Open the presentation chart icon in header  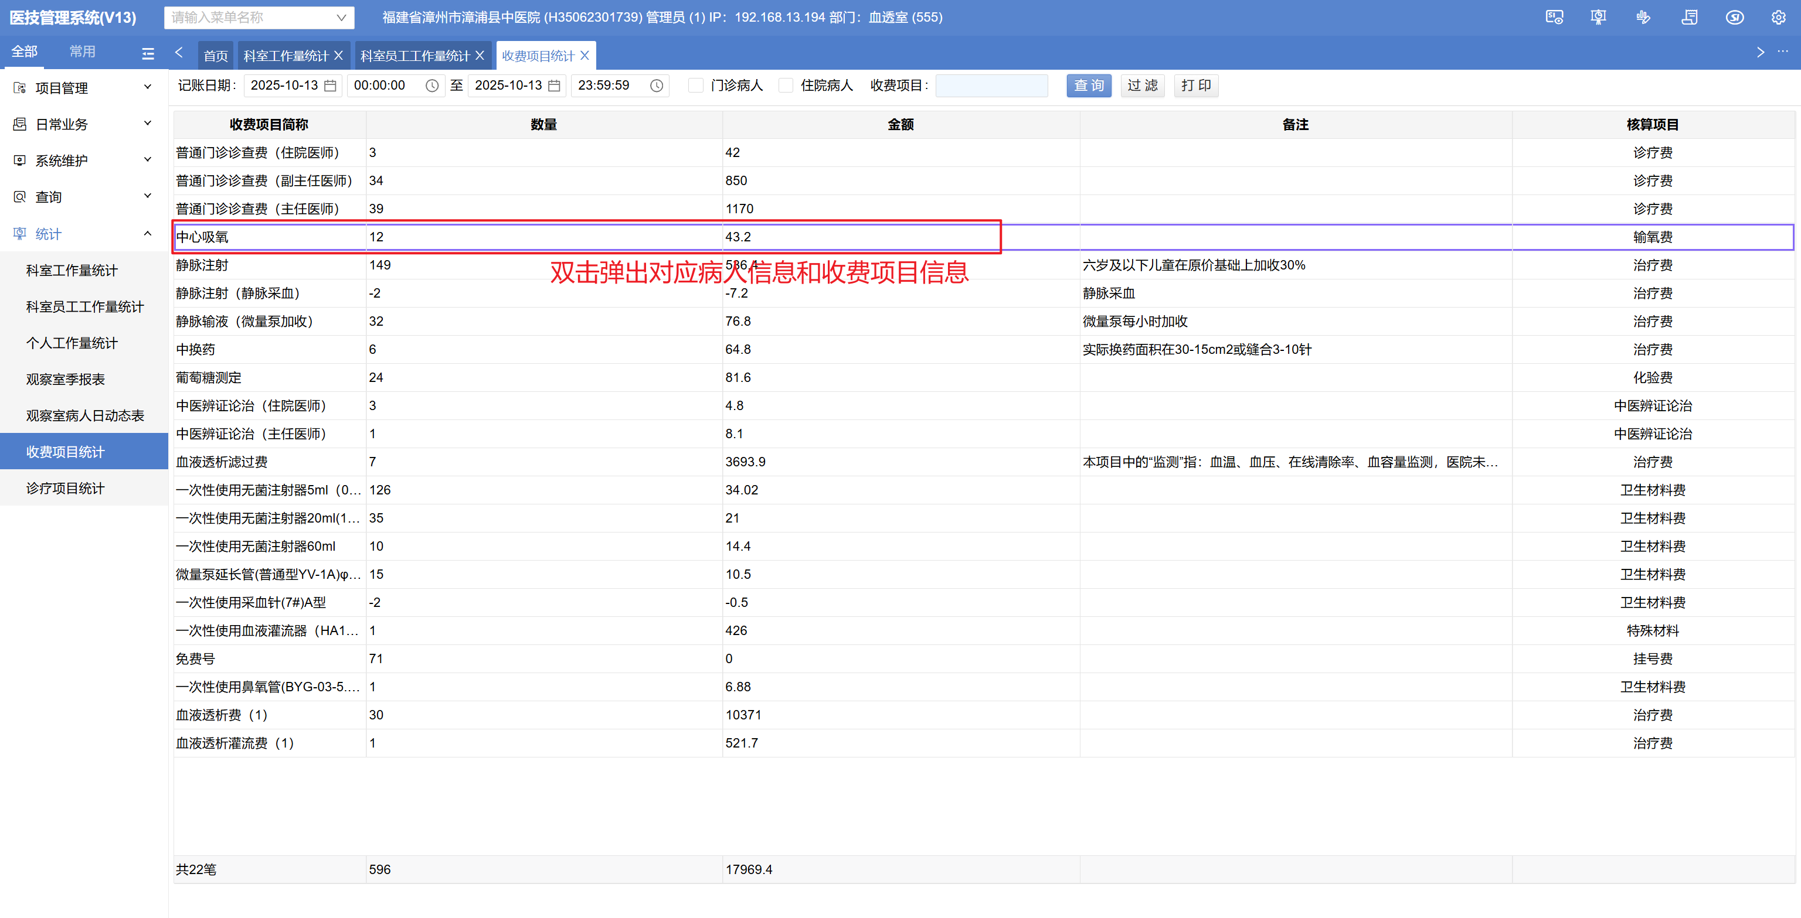(1598, 18)
